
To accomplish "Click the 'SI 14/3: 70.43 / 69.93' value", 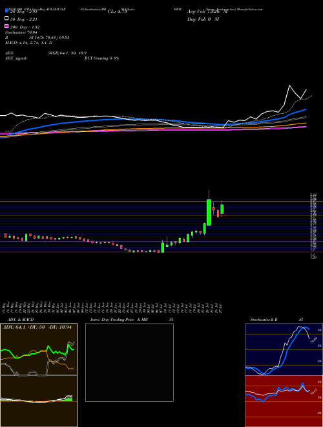I will click(x=50, y=38).
